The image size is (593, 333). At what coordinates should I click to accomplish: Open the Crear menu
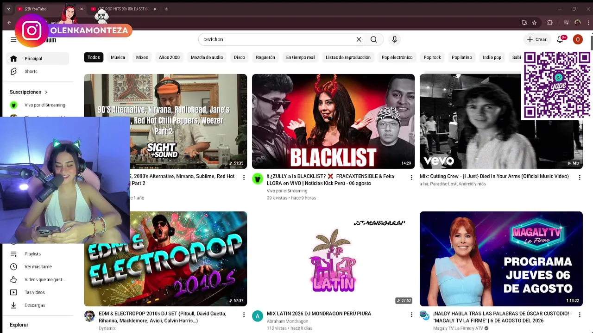(x=537, y=39)
